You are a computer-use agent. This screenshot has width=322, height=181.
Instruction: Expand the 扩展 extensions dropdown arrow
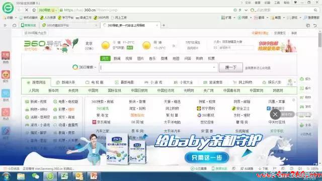234,18
